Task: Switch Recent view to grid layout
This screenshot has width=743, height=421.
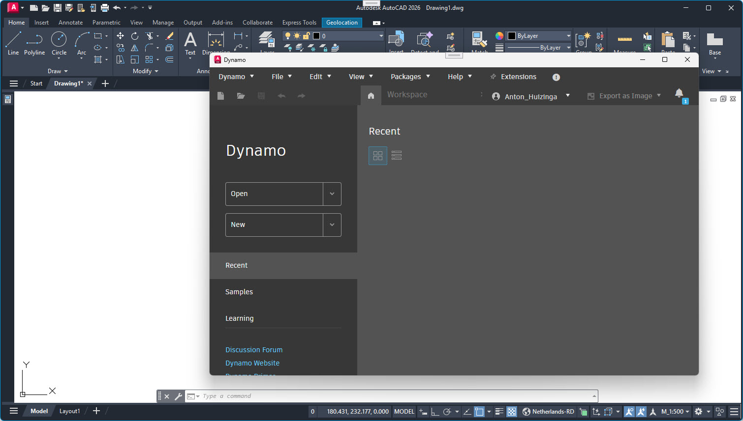Action: click(x=378, y=156)
